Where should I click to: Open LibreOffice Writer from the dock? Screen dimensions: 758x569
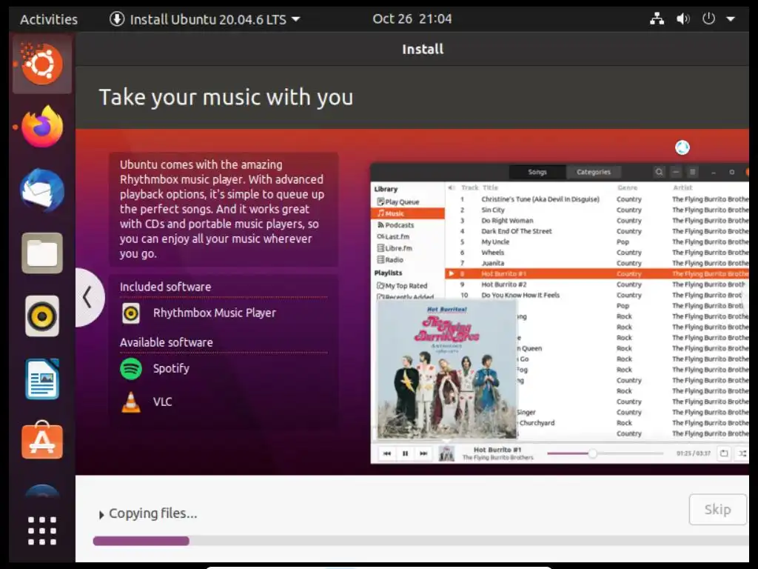[x=42, y=379]
